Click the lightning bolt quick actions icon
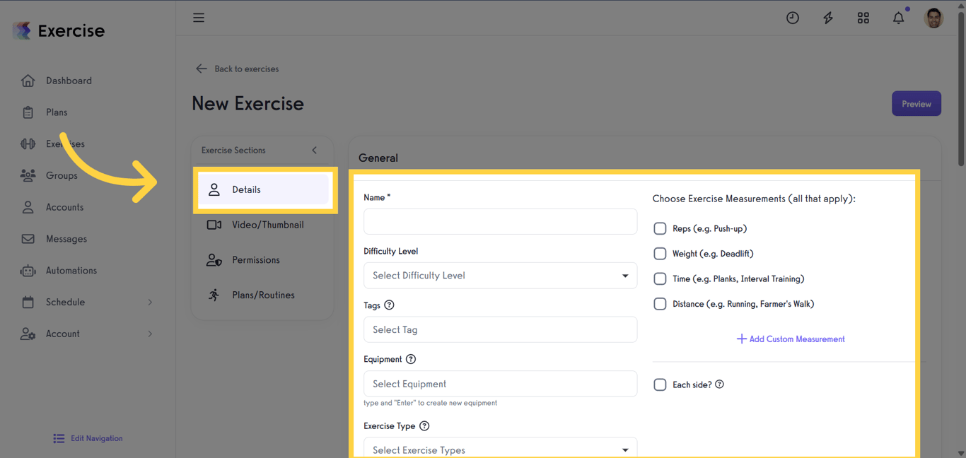The height and width of the screenshot is (458, 966). pyautogui.click(x=828, y=18)
